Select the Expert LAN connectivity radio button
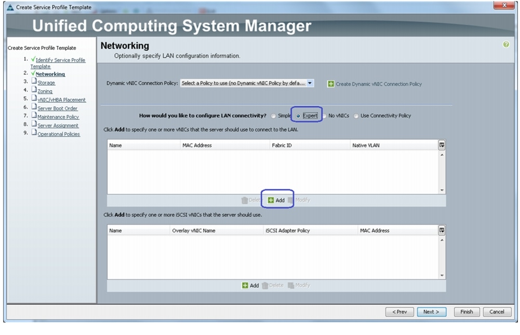 coord(298,116)
